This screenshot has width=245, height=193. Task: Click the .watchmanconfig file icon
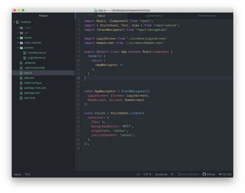tap(21, 68)
